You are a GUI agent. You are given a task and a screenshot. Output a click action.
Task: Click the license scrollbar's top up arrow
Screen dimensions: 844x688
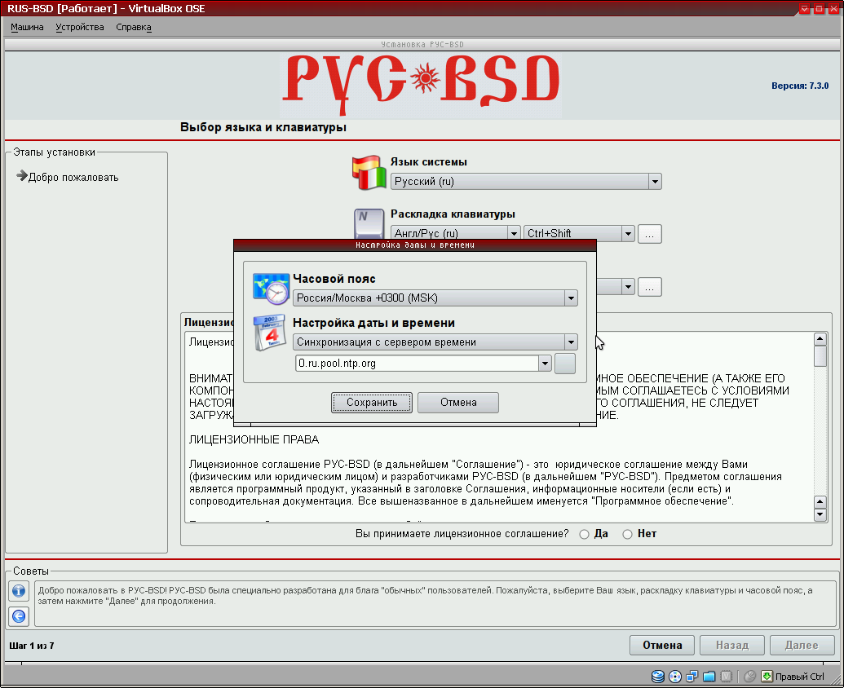[820, 339]
